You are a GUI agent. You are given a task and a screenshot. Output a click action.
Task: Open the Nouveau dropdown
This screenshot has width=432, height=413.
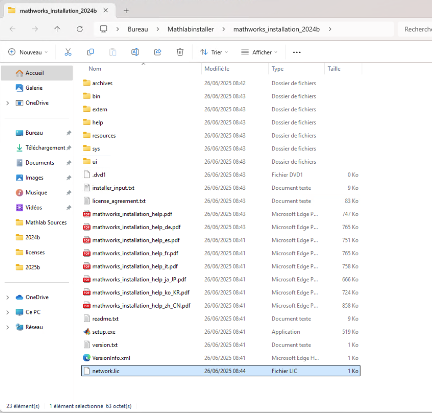coord(28,52)
